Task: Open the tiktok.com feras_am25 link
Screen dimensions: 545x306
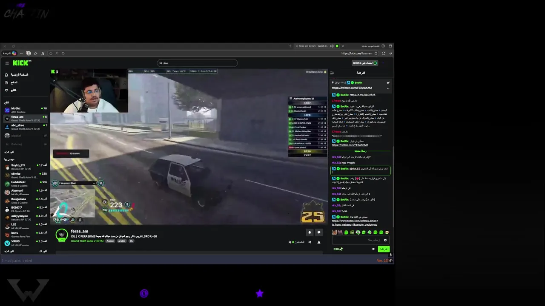Action: [x=355, y=222]
